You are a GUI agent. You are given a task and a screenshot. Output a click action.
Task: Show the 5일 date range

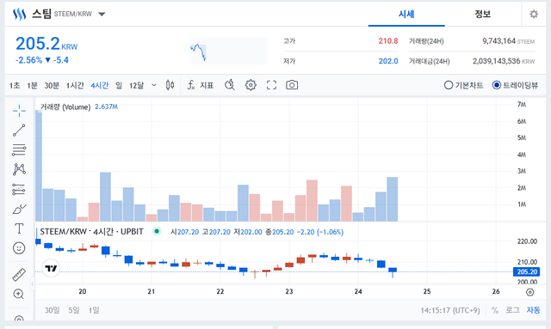click(74, 310)
